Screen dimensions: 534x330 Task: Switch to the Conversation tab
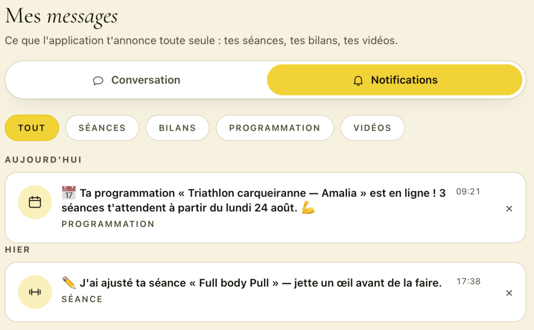(137, 80)
